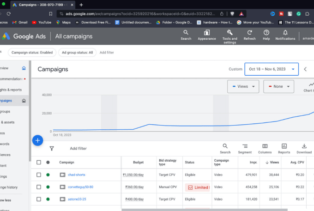Click the Brave shield icon in the address bar
This screenshot has width=314, height=211.
tap(232, 13)
